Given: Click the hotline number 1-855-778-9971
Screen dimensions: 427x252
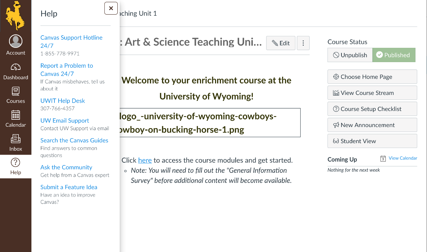Looking at the screenshot, I should 60,53.
